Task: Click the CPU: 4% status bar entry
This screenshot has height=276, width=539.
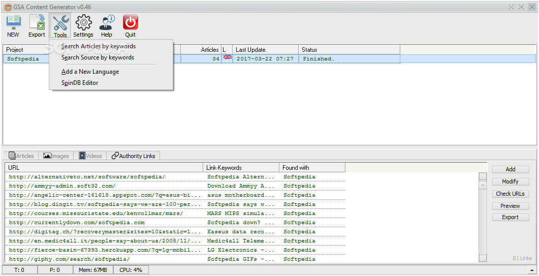Action: (x=131, y=270)
